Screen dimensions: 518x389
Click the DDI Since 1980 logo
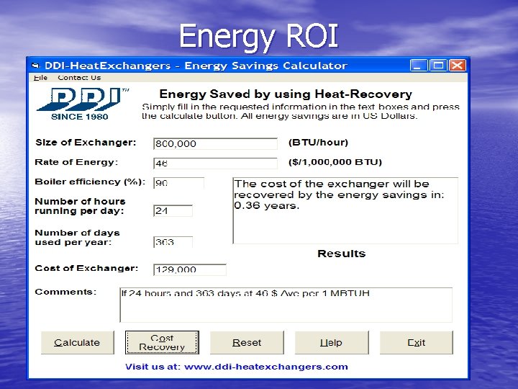pyautogui.click(x=83, y=104)
